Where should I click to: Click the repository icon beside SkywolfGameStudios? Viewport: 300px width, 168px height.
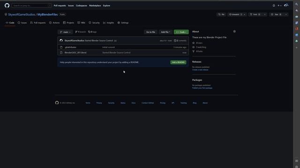click(6, 14)
